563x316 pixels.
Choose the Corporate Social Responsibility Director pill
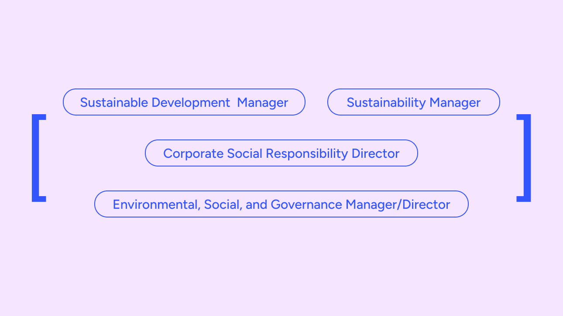point(281,153)
